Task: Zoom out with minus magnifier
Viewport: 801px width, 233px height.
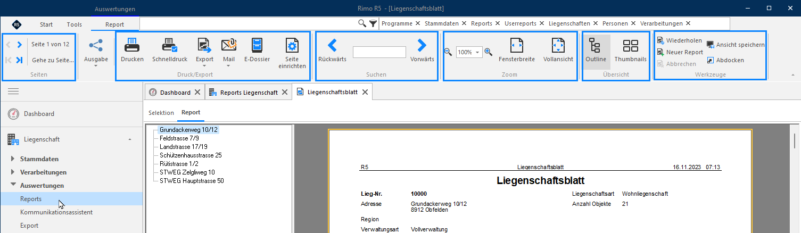Action: tap(448, 52)
